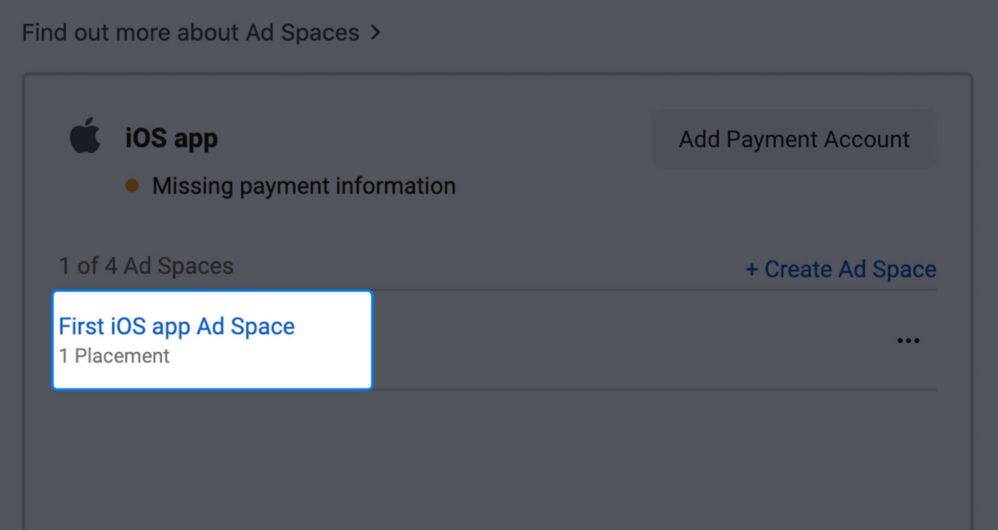Click the word Space in Create Ad Space
998x530 pixels.
coord(904,269)
